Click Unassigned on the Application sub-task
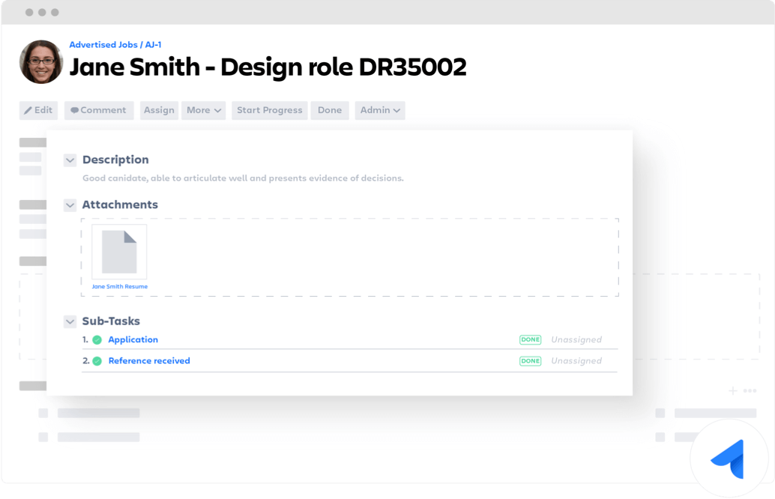Screen dimensions: 775x499 coord(576,339)
